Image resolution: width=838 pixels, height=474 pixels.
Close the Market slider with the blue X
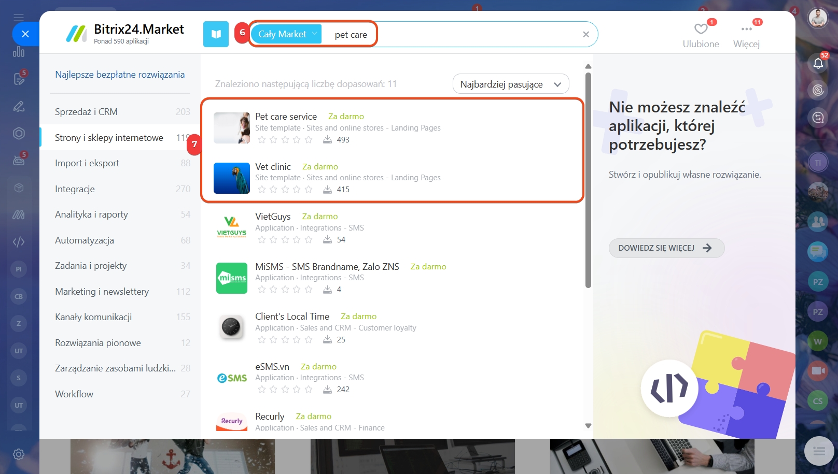[25, 34]
